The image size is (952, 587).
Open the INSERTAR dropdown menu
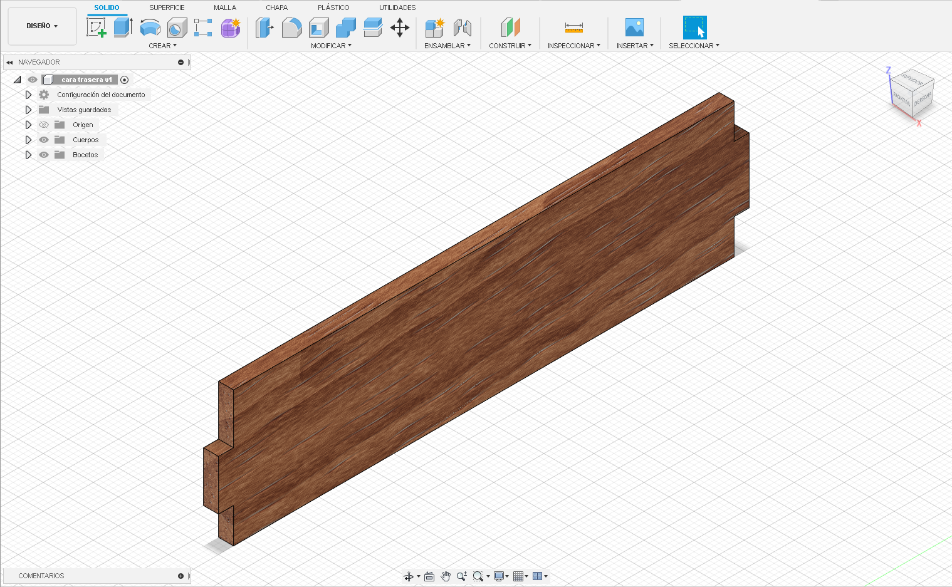tap(635, 46)
